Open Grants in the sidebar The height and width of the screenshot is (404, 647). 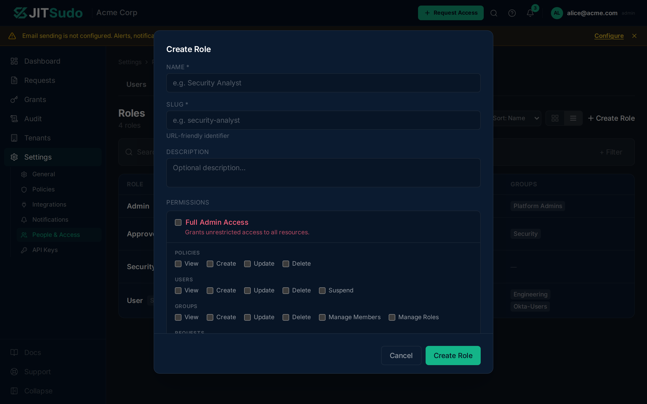[53, 100]
